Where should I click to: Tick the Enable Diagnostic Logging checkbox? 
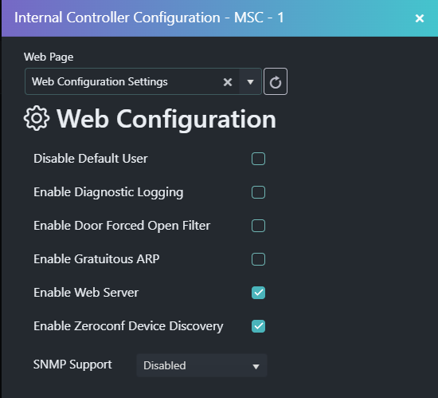click(258, 192)
